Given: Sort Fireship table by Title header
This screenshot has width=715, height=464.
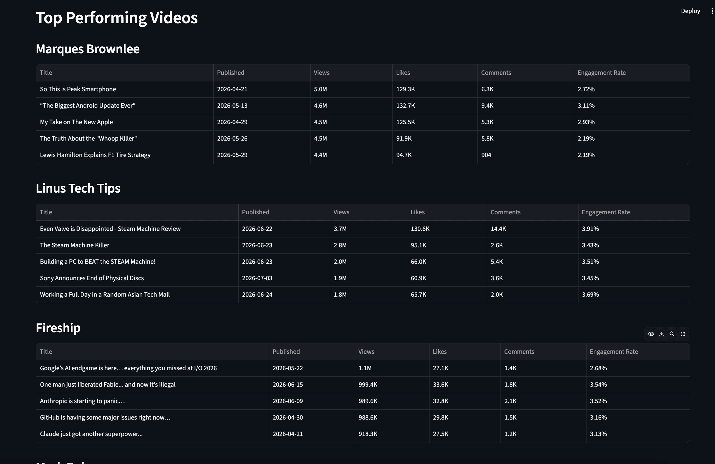Looking at the screenshot, I should coord(152,352).
